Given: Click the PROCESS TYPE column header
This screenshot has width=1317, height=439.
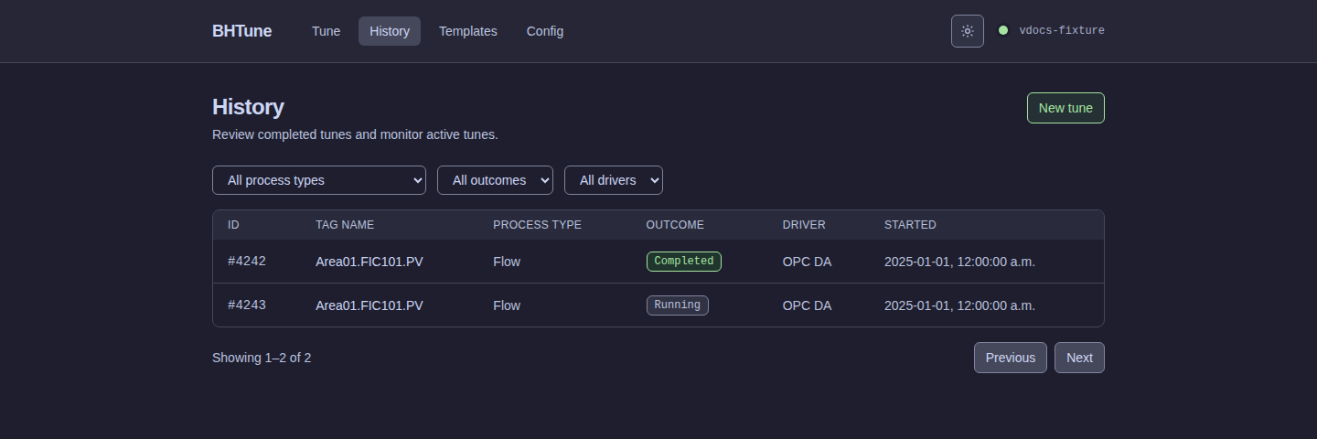Looking at the screenshot, I should click(537, 225).
